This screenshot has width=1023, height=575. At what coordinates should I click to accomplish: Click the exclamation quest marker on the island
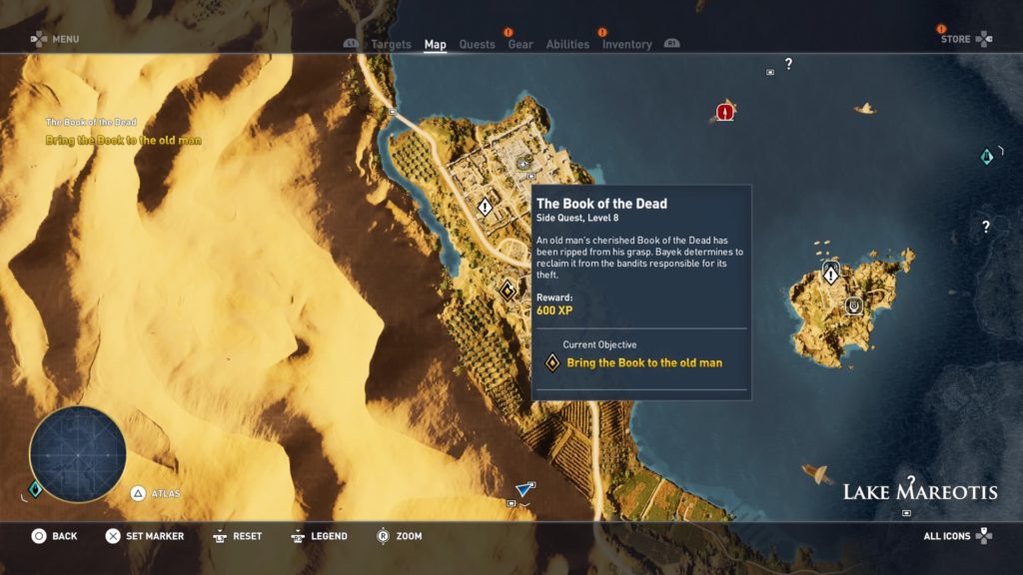point(830,276)
